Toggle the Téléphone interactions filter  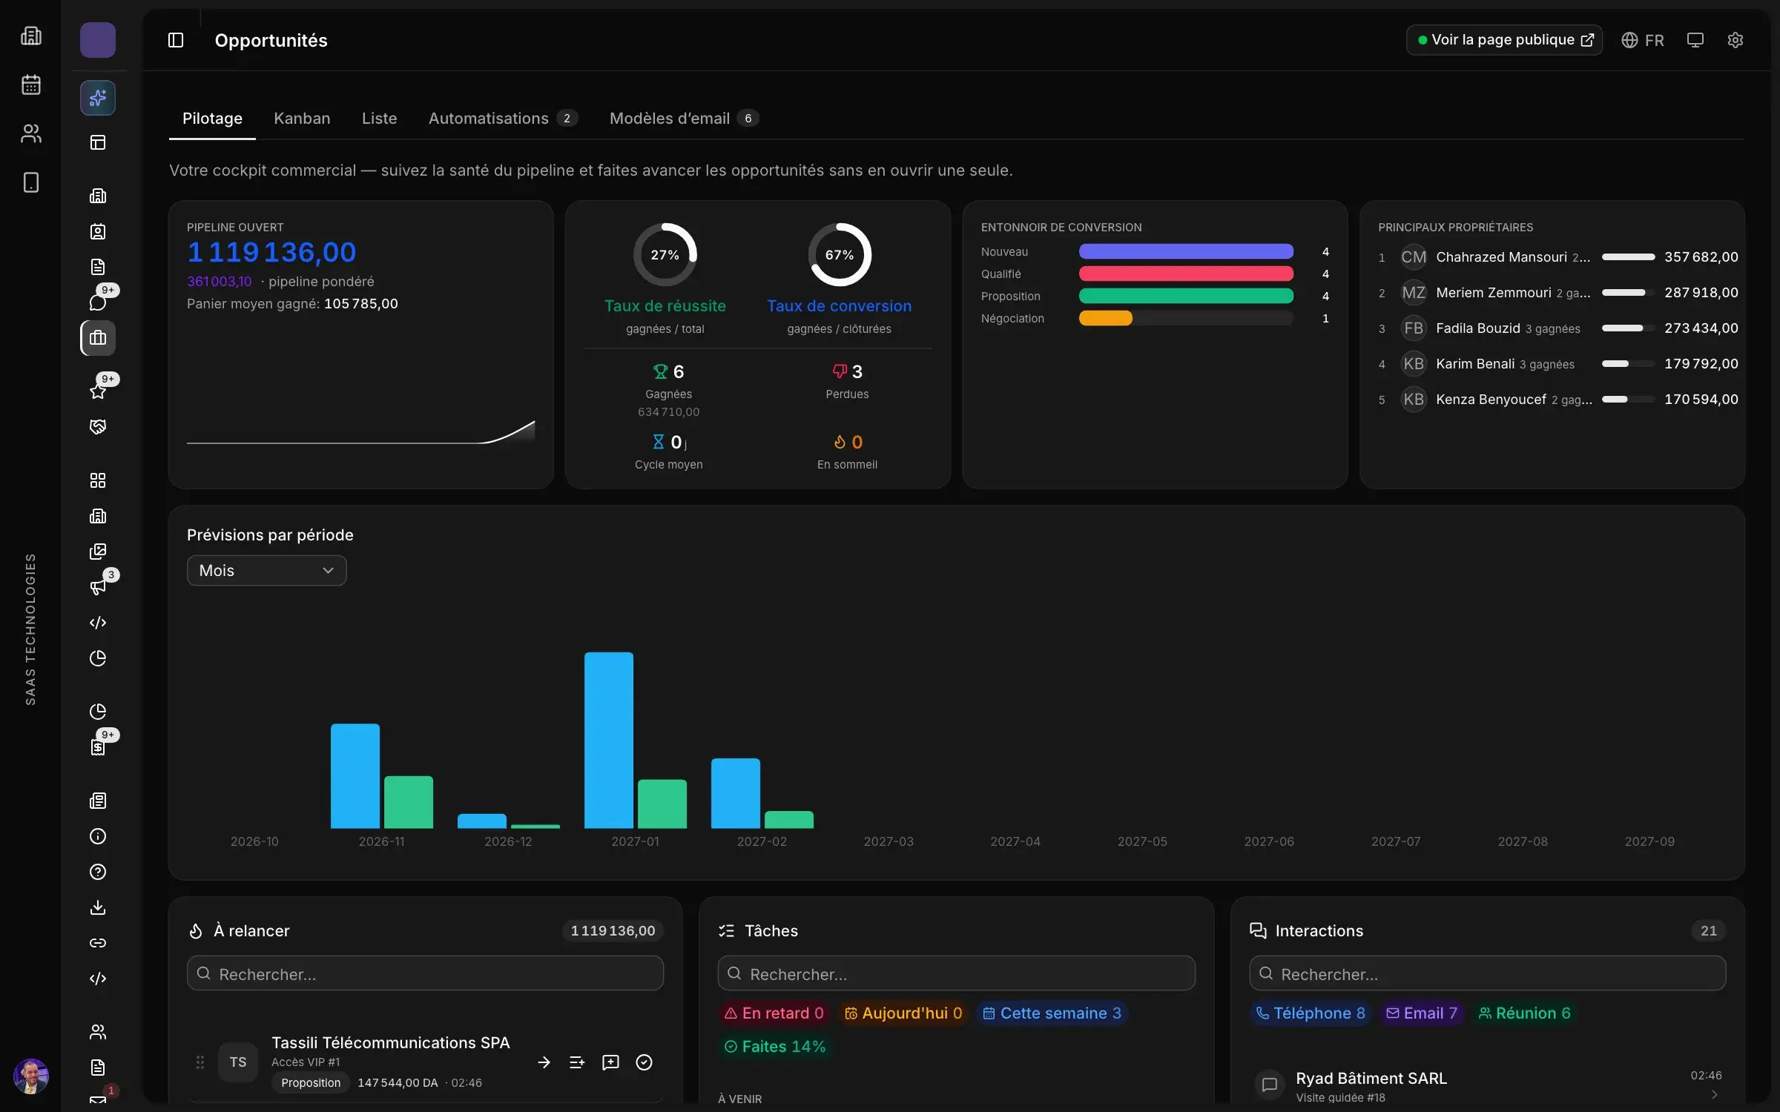tap(1310, 1013)
